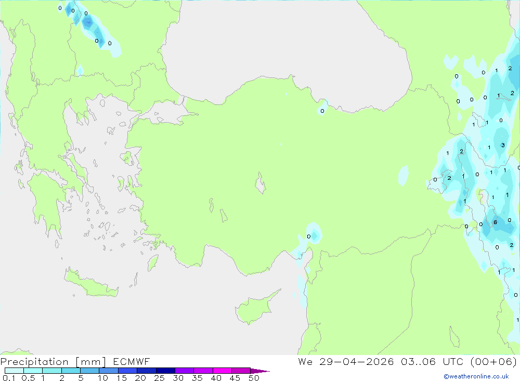Click the 0.1–0.5 mm legend color swatch
The width and height of the screenshot is (520, 381).
click(14, 371)
